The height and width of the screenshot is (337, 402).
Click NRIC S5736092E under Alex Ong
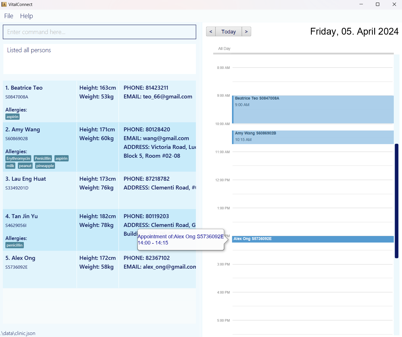pyautogui.click(x=16, y=267)
